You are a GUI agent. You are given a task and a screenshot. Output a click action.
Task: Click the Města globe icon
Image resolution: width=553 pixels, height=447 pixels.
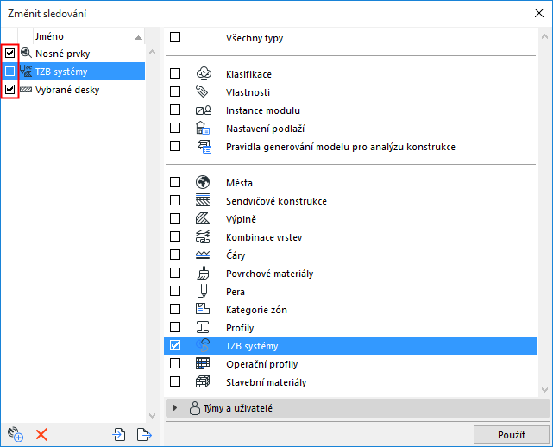[x=203, y=182]
